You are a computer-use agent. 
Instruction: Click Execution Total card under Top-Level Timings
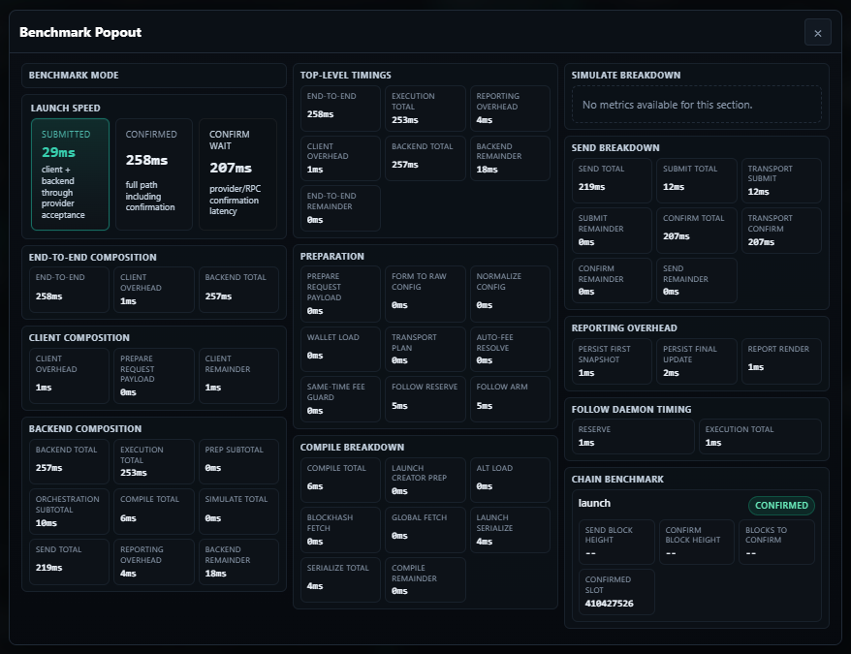coord(425,108)
